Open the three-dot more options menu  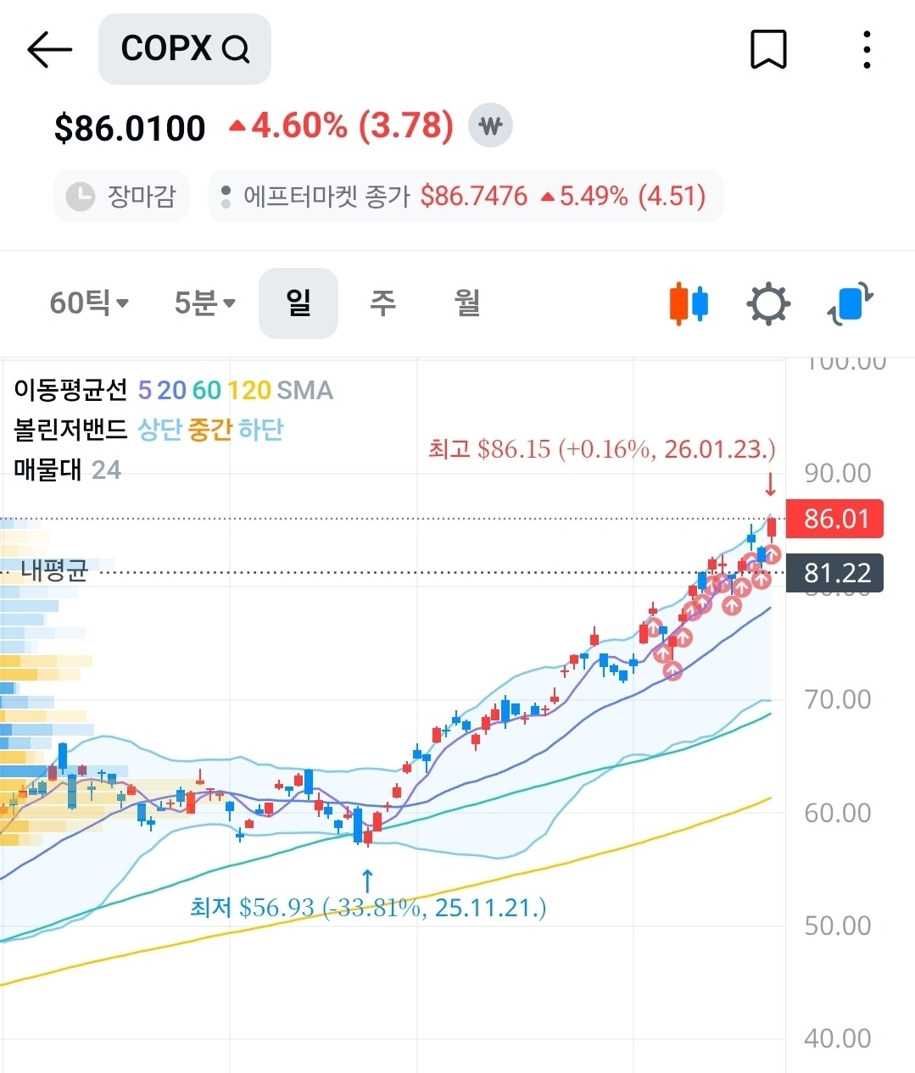coord(866,49)
